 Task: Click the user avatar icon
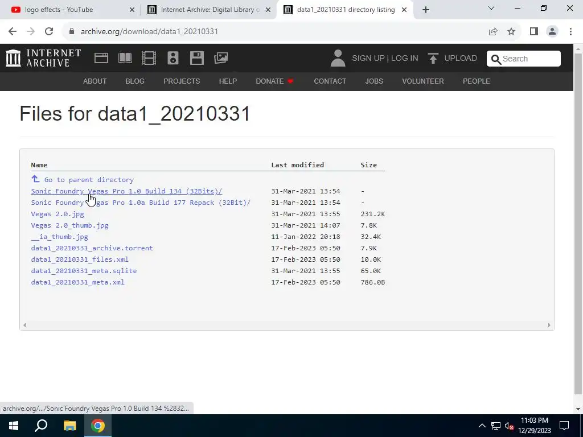(338, 59)
